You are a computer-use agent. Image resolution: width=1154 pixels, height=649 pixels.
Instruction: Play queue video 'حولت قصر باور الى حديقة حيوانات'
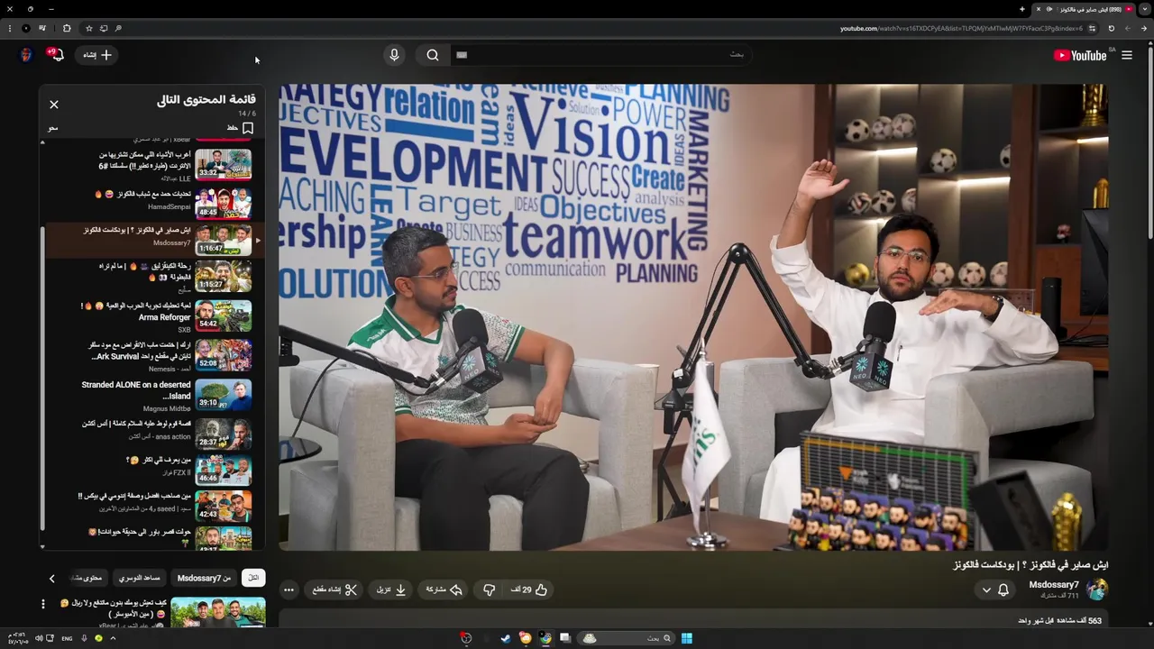click(x=155, y=538)
